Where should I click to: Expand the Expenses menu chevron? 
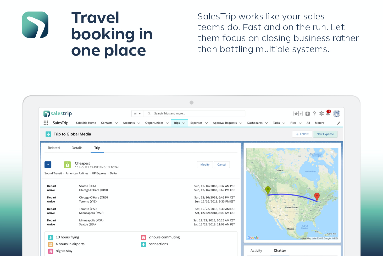click(207, 123)
